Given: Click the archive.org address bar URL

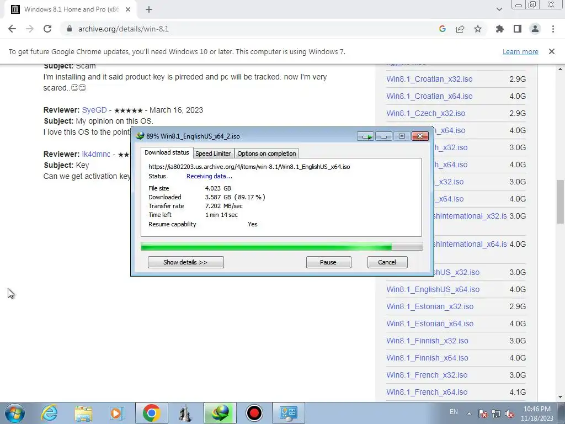Looking at the screenshot, I should click(124, 29).
